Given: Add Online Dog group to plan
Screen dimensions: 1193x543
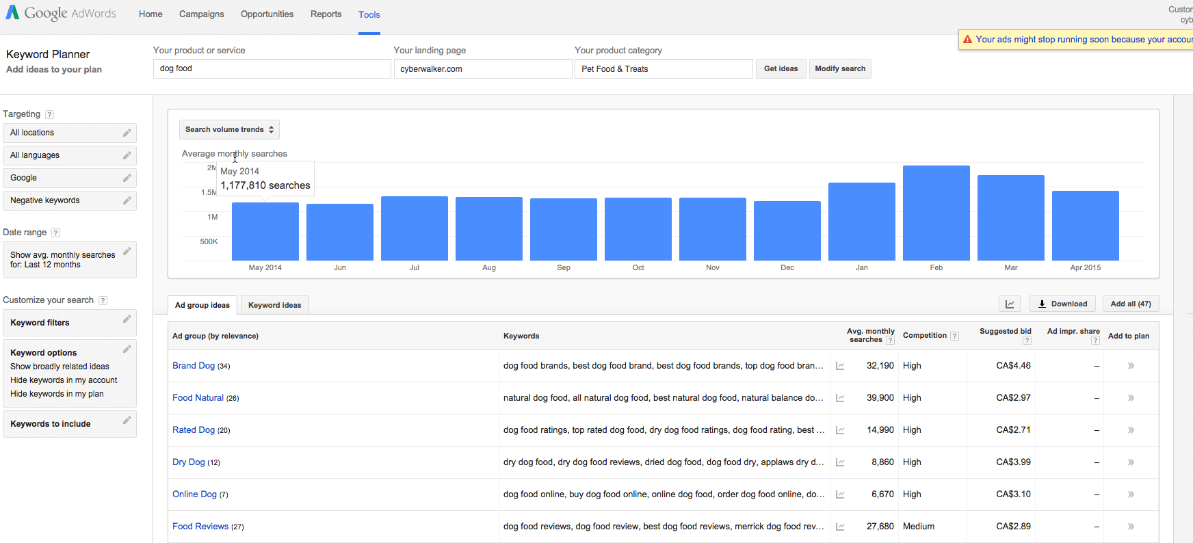Looking at the screenshot, I should pyautogui.click(x=1131, y=494).
